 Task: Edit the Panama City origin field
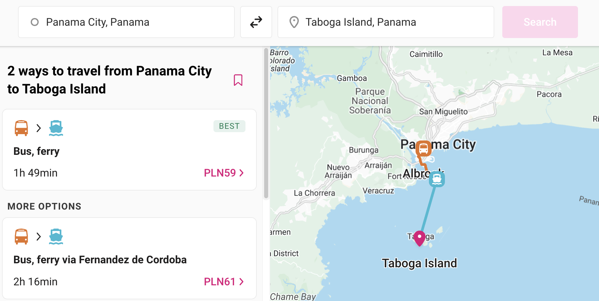126,22
